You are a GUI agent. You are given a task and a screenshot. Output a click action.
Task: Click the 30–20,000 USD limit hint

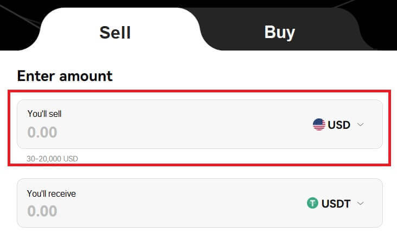(52, 159)
